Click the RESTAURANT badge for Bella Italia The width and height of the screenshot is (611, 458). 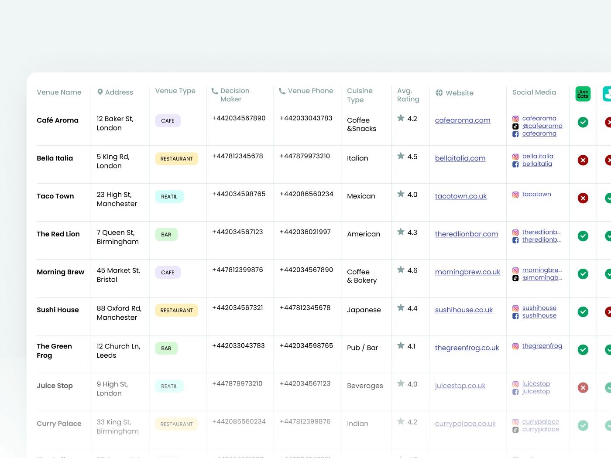pyautogui.click(x=176, y=158)
